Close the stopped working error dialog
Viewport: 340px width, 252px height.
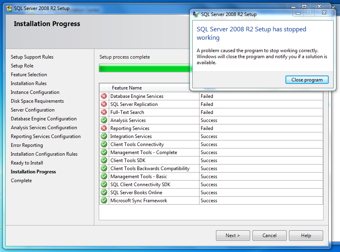coord(307,80)
